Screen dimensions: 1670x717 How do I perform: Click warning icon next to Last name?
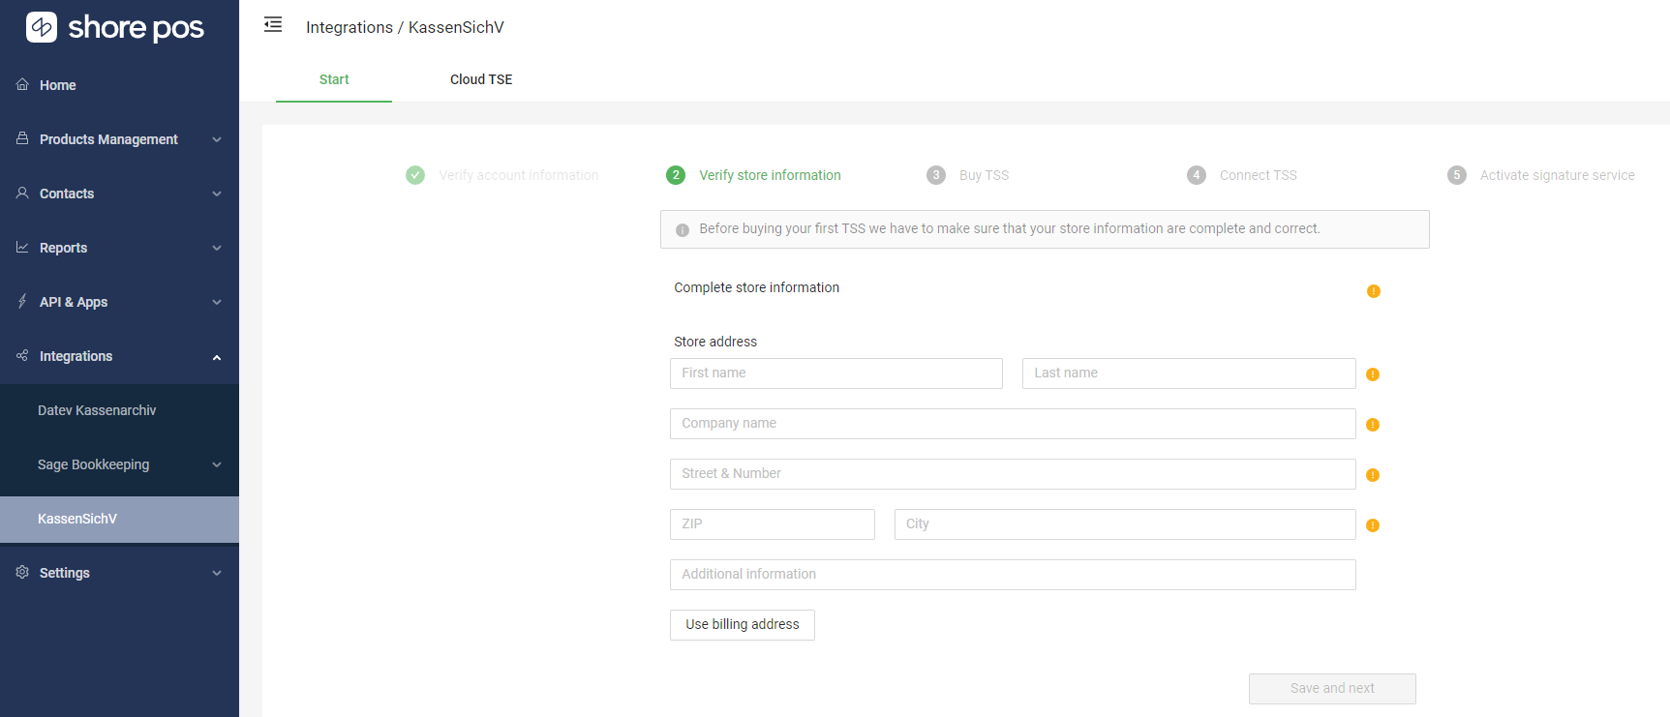pyautogui.click(x=1373, y=374)
